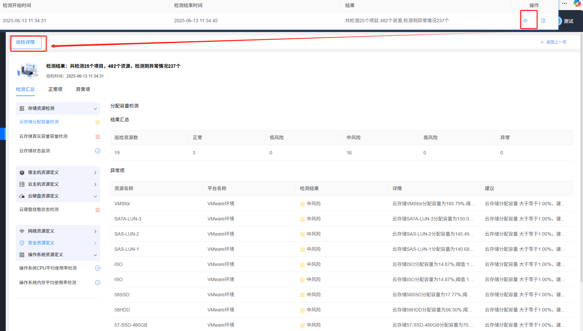
Task: Collapse the 存储资源检测 section chevron
Action: (95, 109)
